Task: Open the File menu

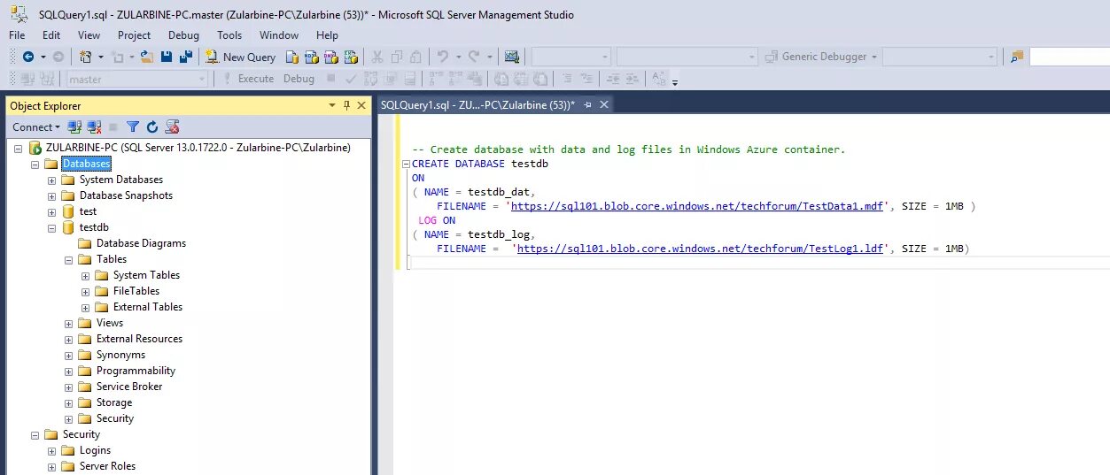Action: (17, 35)
